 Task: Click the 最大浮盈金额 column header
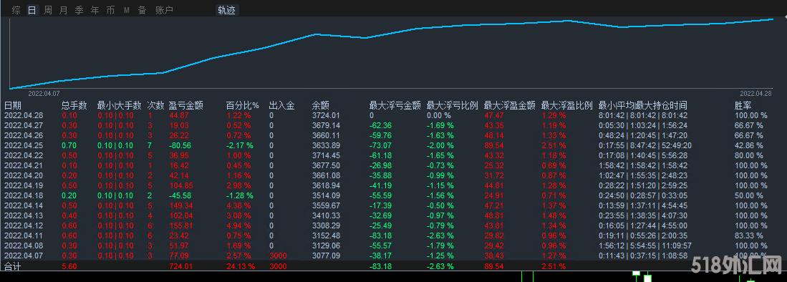[x=509, y=105]
